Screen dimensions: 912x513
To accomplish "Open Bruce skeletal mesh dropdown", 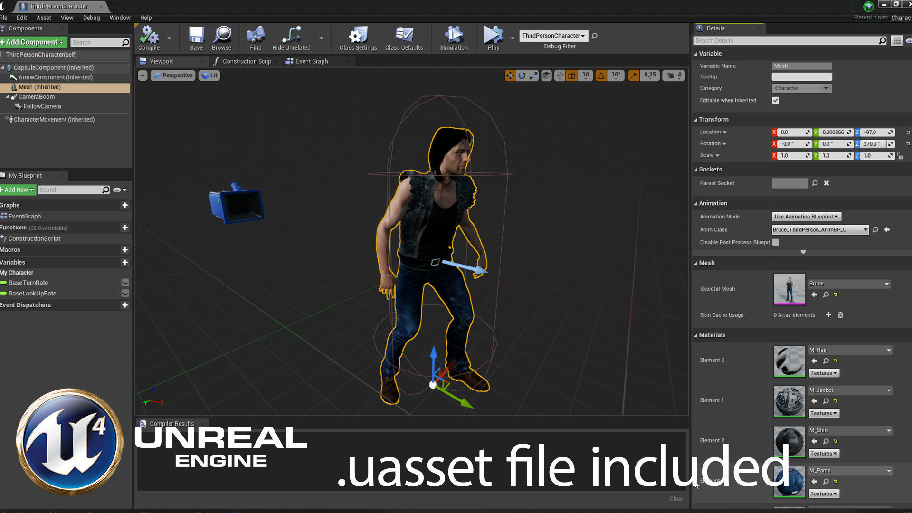I will click(849, 284).
